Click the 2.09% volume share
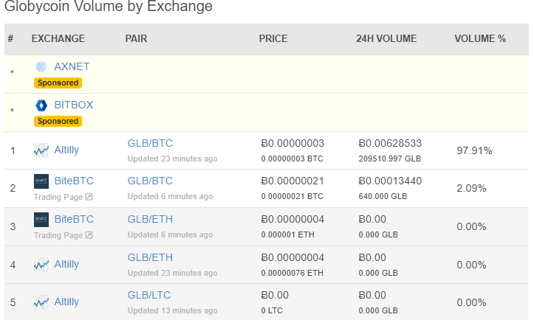The image size is (534, 320). [x=471, y=189]
